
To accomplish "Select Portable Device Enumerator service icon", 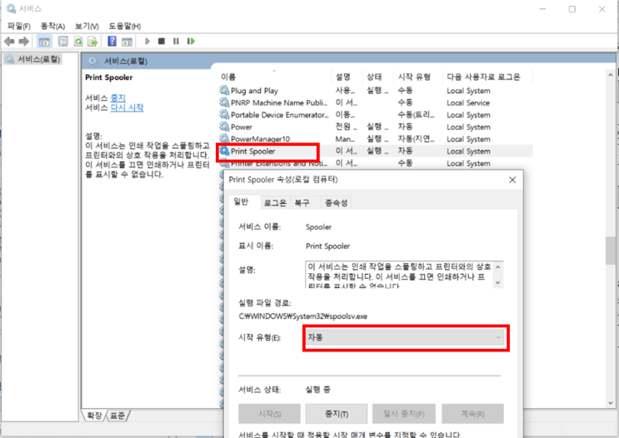I will point(224,115).
